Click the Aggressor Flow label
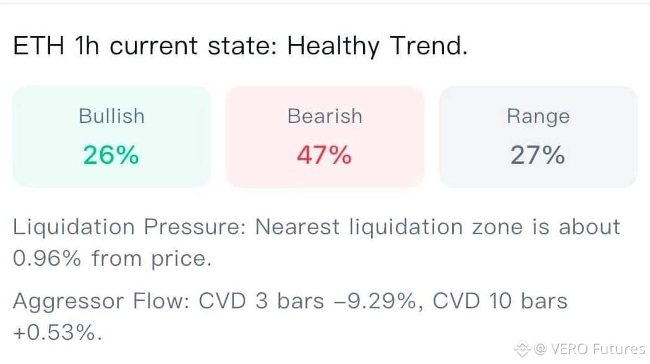Screen dimensions: 650x364 click(x=101, y=301)
